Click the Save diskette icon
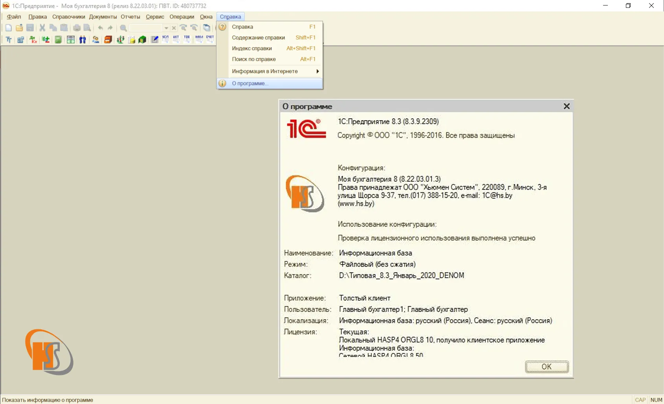 (x=30, y=28)
